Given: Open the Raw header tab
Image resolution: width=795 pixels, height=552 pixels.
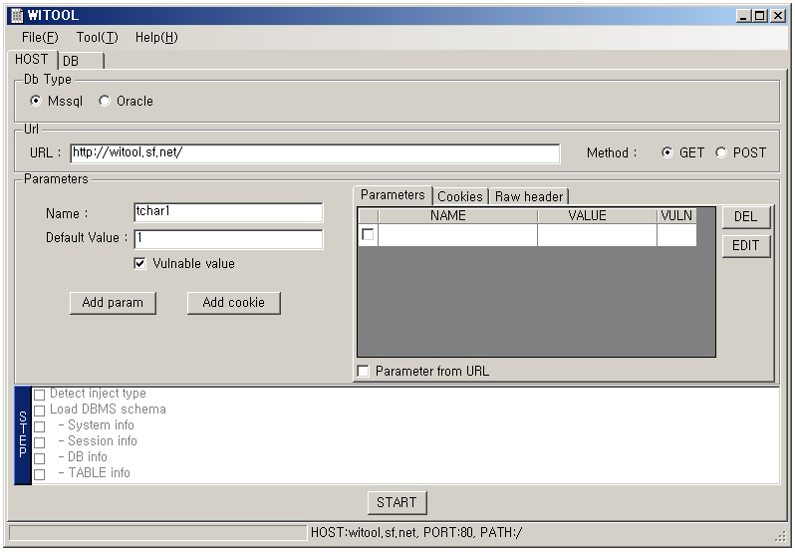Looking at the screenshot, I should (x=529, y=196).
